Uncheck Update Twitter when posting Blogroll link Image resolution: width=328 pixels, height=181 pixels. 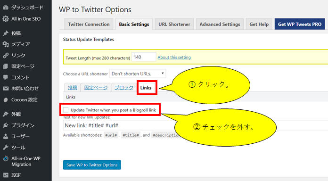pos(66,110)
